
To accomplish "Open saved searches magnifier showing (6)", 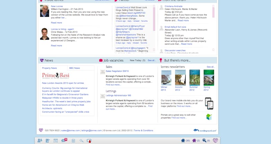I will pyautogui.click(x=204, y=141).
